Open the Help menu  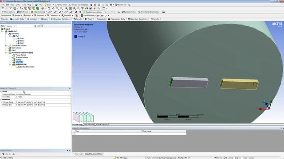coord(29,5)
